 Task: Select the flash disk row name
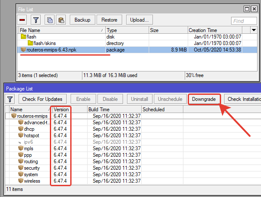coord(31,37)
